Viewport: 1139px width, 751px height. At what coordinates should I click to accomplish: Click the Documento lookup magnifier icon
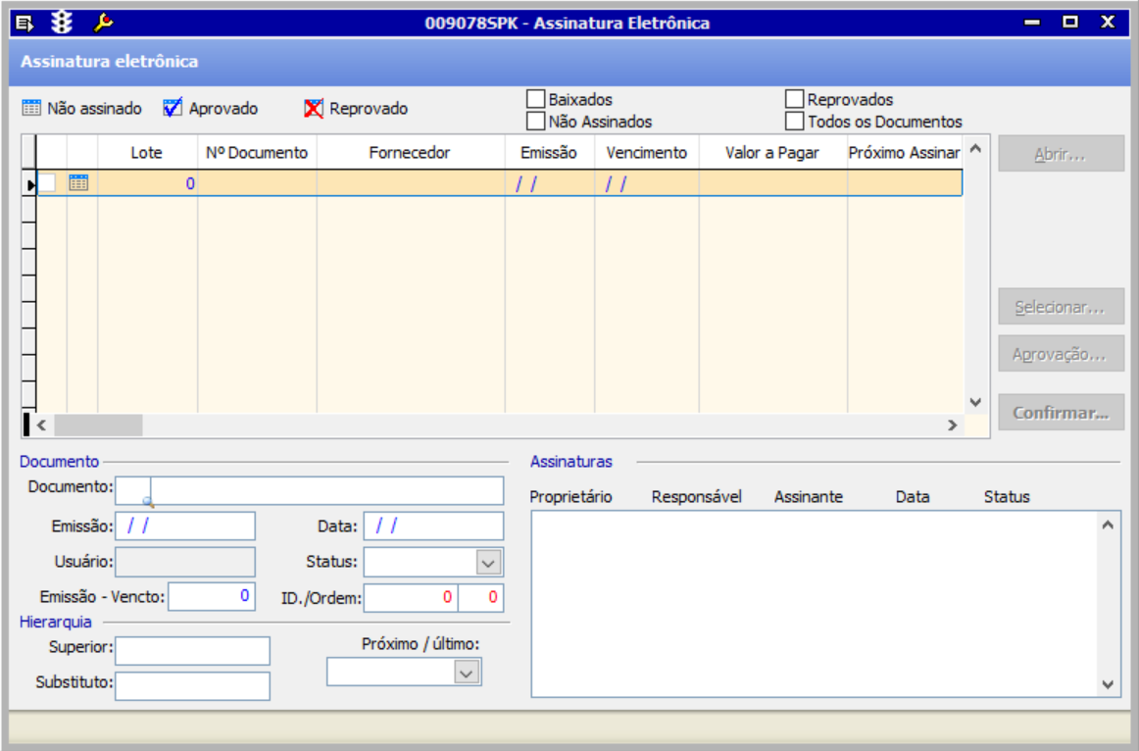[x=149, y=500]
